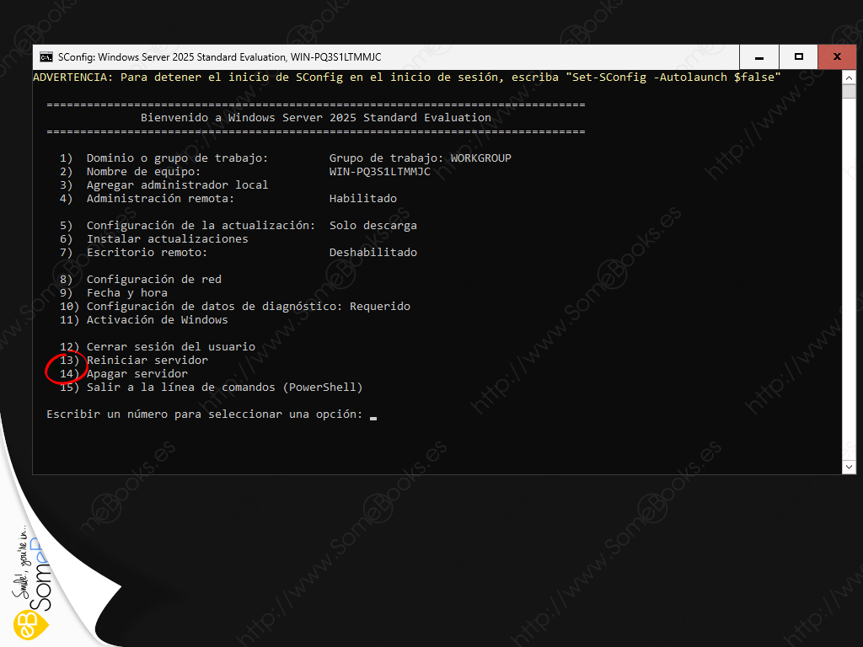Click the scrollbar up arrow
Viewport: 863px width, 647px height.
(x=849, y=78)
